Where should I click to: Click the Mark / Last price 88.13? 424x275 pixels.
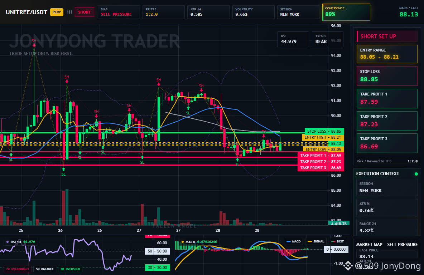[409, 14]
